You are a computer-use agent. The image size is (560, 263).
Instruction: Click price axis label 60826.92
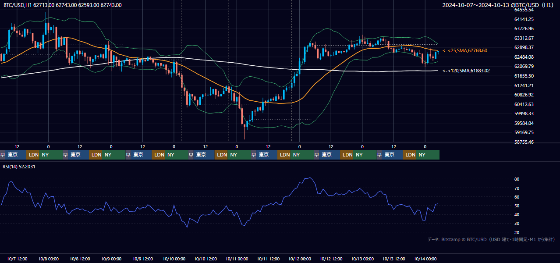click(524, 95)
